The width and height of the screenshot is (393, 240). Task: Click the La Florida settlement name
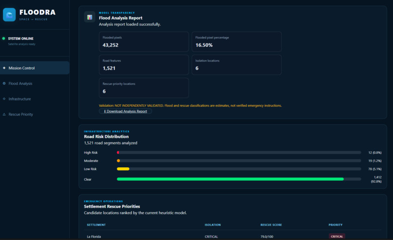pos(94,237)
